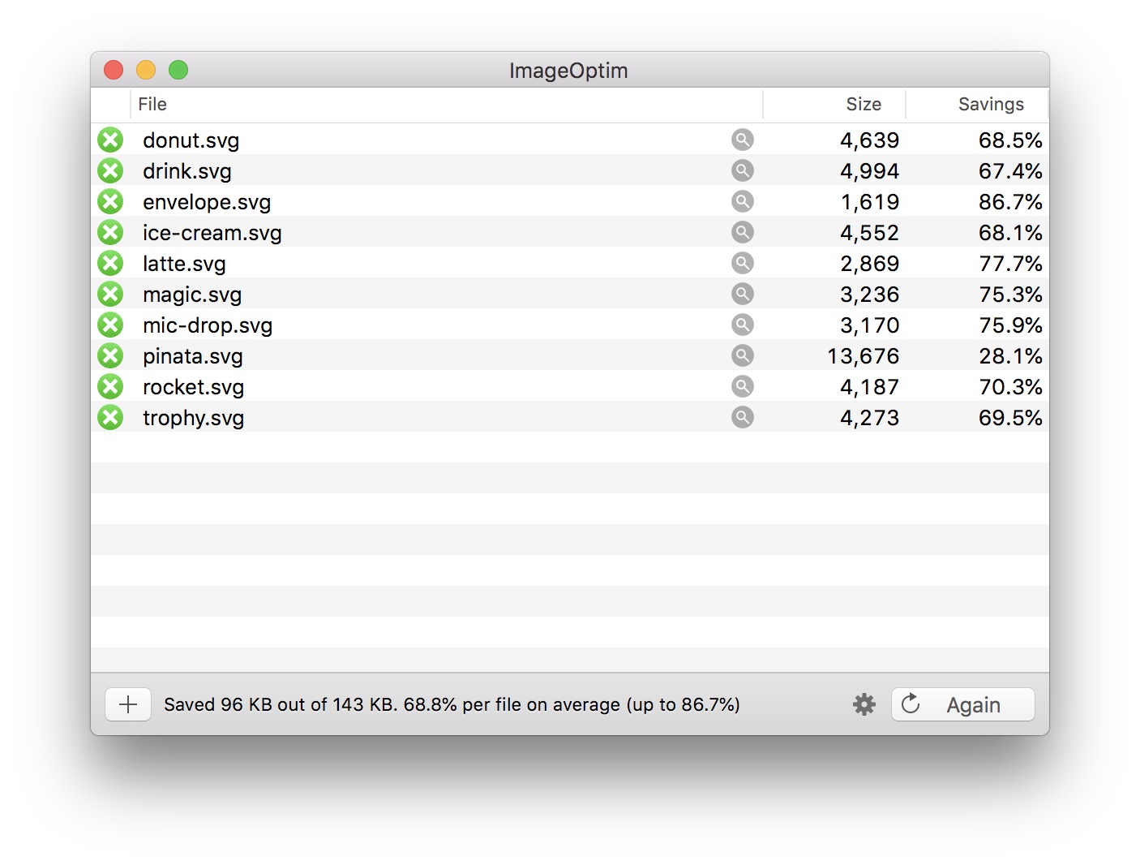Image resolution: width=1140 pixels, height=865 pixels.
Task: Click the Again button to re-optimize
Action: pos(963,704)
